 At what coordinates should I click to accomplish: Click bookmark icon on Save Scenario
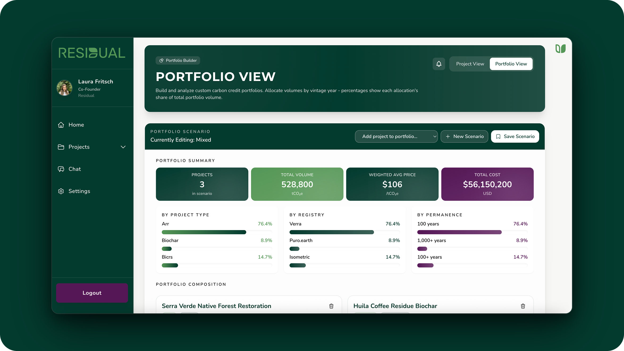tap(498, 136)
